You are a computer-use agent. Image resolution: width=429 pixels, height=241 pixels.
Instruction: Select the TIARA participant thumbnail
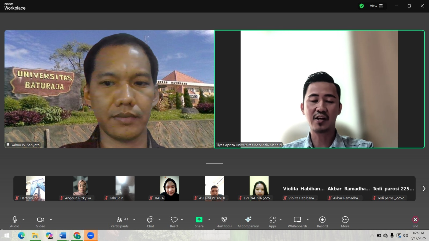(169, 188)
